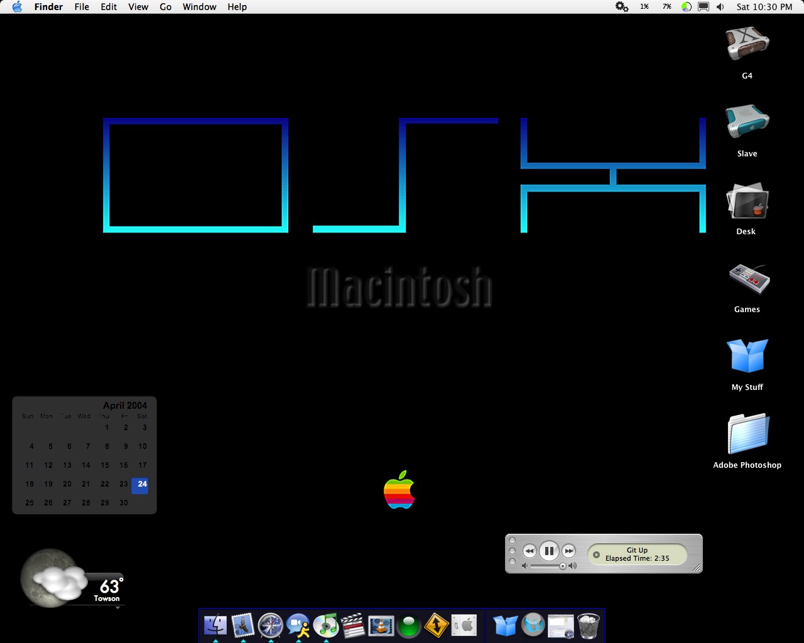The width and height of the screenshot is (804, 643).
Task: Select the Slave drive on desktop
Action: (x=747, y=121)
